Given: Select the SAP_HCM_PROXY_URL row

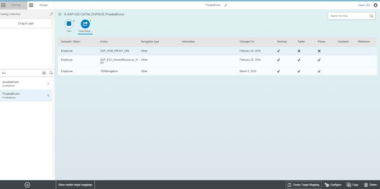Looking at the screenshot, I should pos(115,51).
